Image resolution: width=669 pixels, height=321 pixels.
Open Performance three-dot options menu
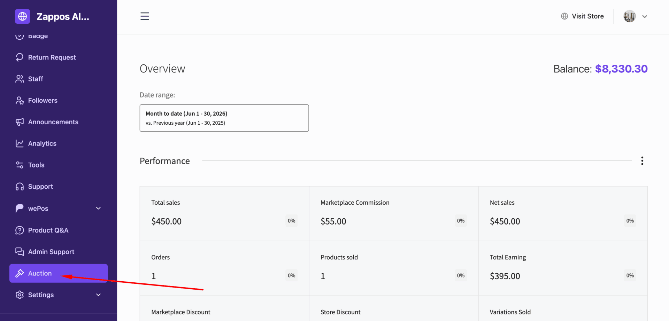pyautogui.click(x=642, y=161)
